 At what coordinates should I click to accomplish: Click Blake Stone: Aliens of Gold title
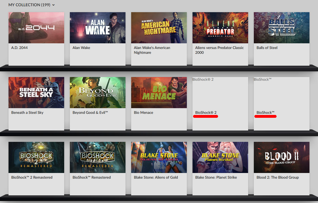point(156,177)
